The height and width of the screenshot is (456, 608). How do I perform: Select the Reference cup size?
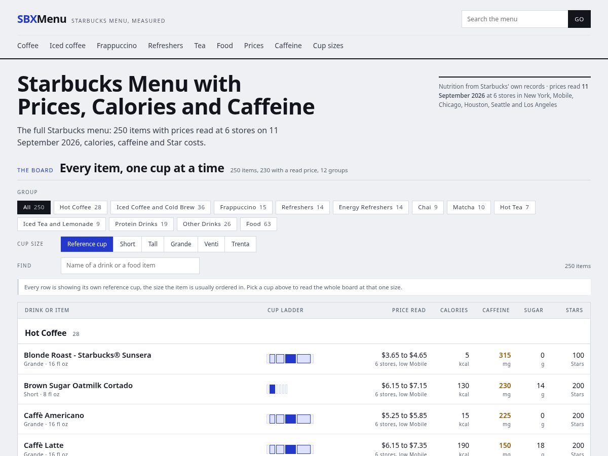87,244
